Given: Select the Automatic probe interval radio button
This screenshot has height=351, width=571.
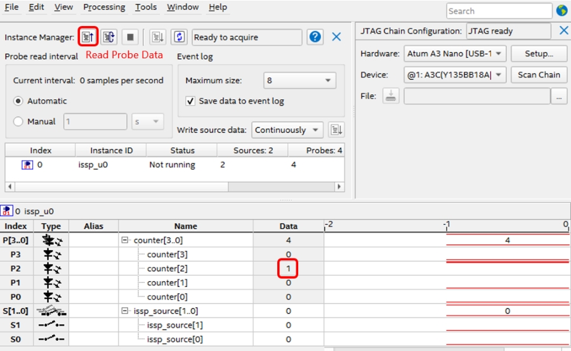Looking at the screenshot, I should coord(18,101).
